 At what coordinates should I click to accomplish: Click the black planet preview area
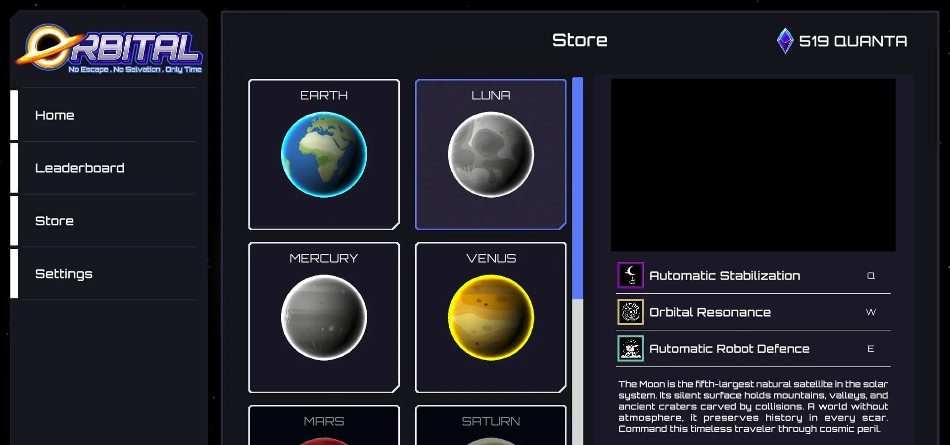(x=753, y=165)
